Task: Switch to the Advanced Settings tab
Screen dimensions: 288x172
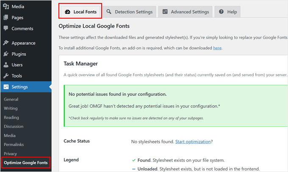Action: (186, 12)
